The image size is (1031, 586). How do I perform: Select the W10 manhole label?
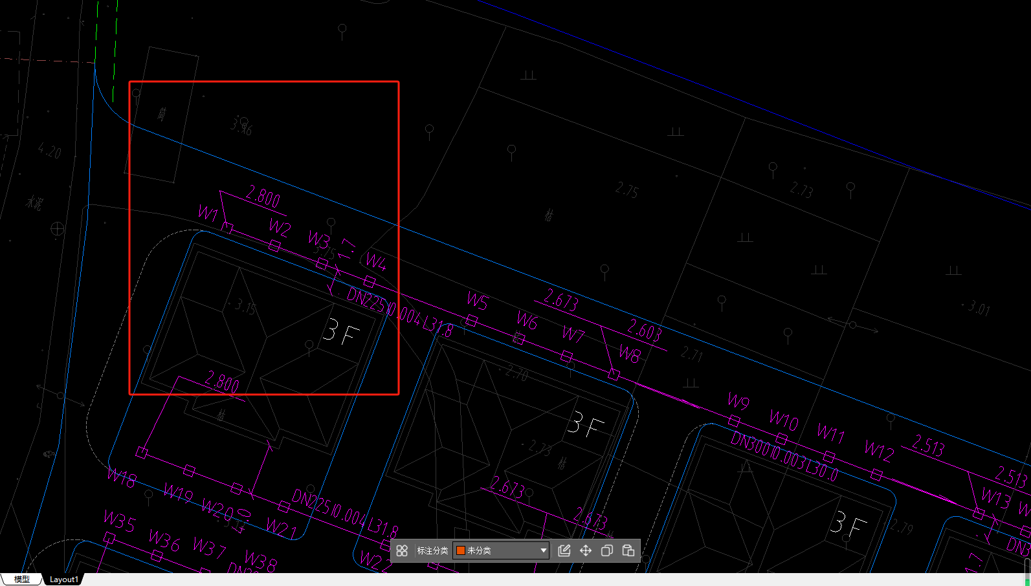tap(784, 420)
